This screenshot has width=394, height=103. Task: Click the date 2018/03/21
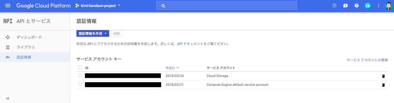(x=175, y=85)
